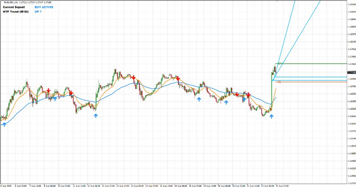
Task: Select the lower cyan horizontal line above SL
Action: click(310, 80)
